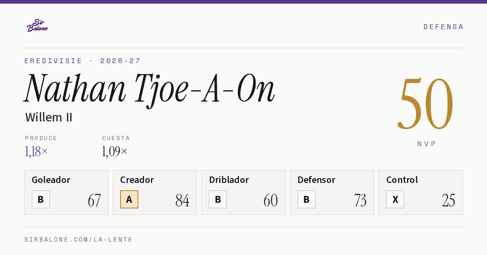Image resolution: width=487 pixels, height=255 pixels.
Task: Select the Defensor score 73
Action: tap(360, 200)
